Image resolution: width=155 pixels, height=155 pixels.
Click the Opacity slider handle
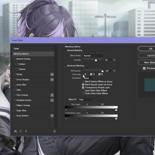point(96,60)
